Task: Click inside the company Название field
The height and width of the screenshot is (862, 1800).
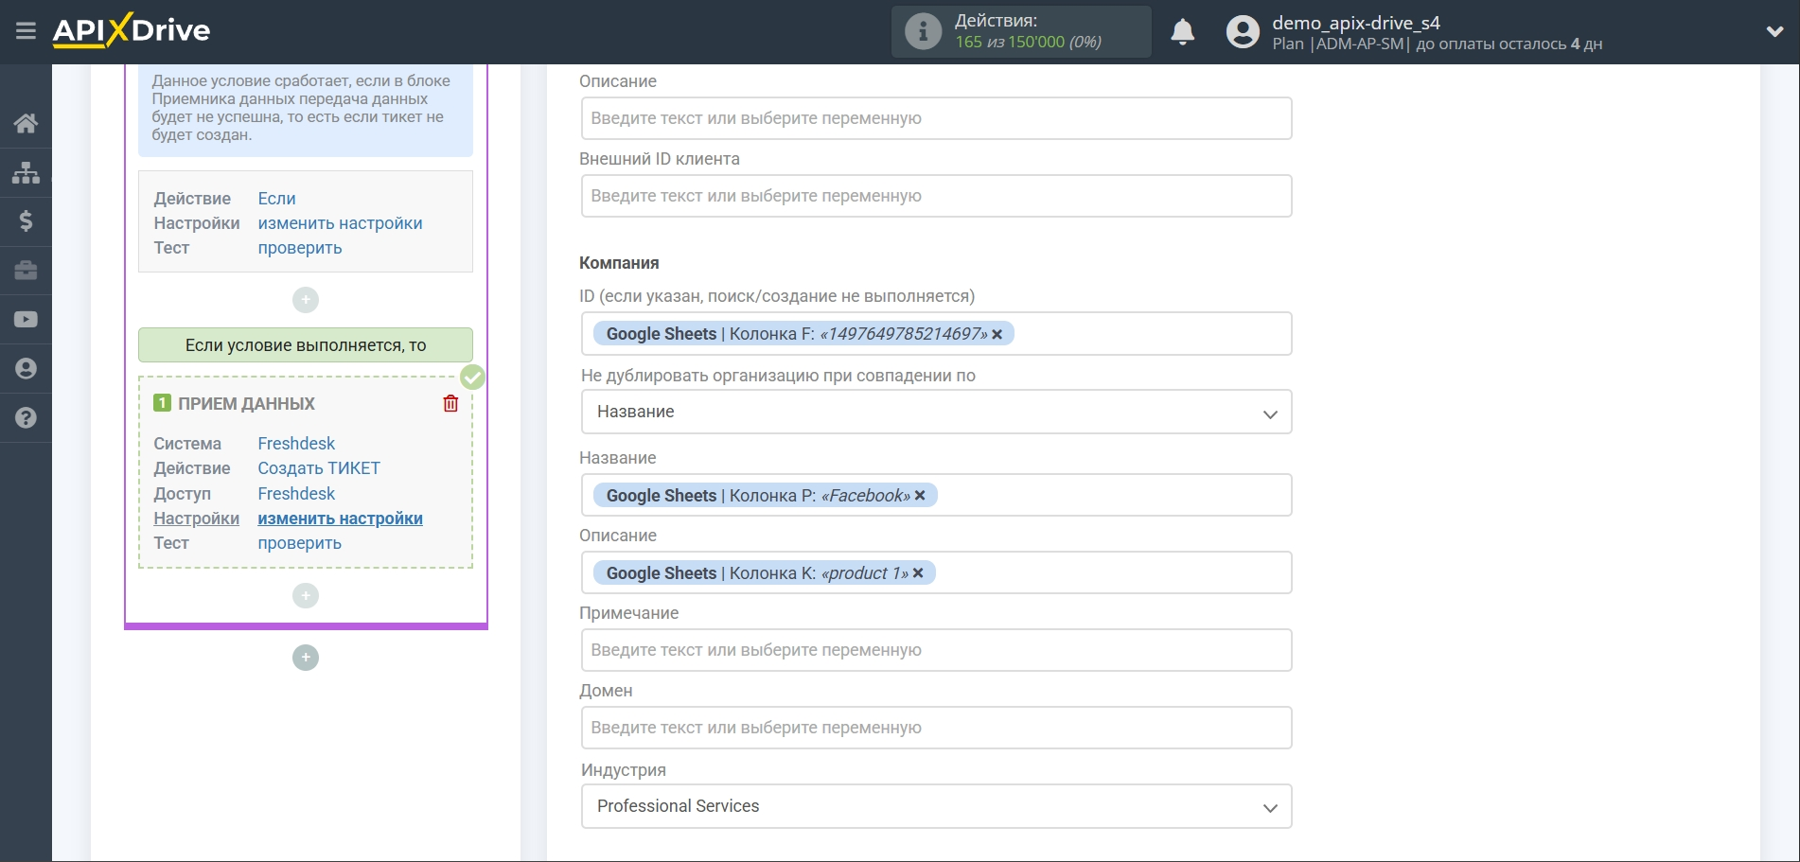Action: tap(936, 496)
